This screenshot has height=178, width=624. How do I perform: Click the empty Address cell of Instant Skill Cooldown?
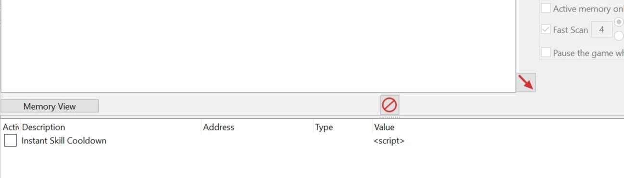[x=257, y=140]
